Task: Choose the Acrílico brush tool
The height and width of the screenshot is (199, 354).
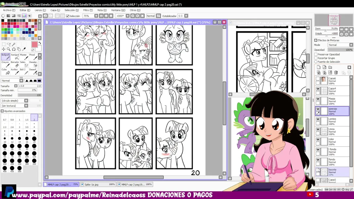Action: coord(15,72)
